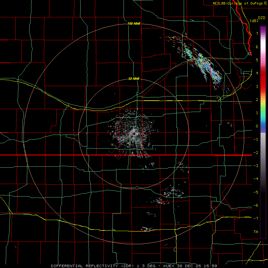The width and height of the screenshot is (268, 268).
Task: Click the 100 NMI range ring label
Action: pos(134,24)
